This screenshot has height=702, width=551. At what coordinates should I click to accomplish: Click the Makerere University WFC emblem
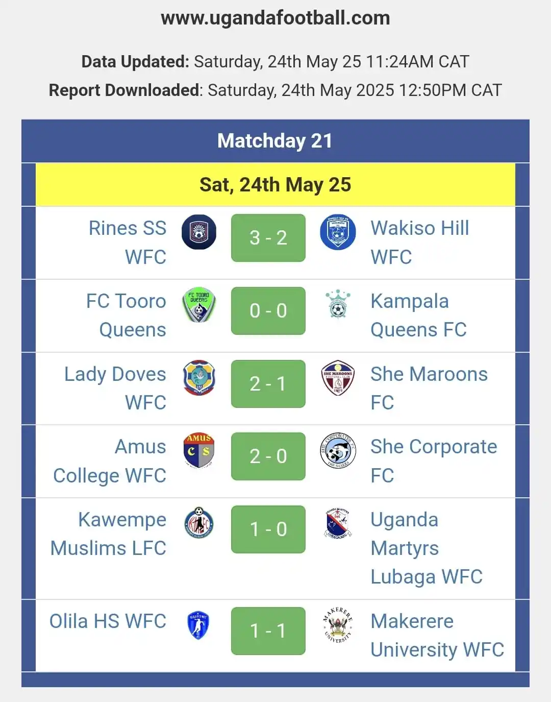click(338, 625)
